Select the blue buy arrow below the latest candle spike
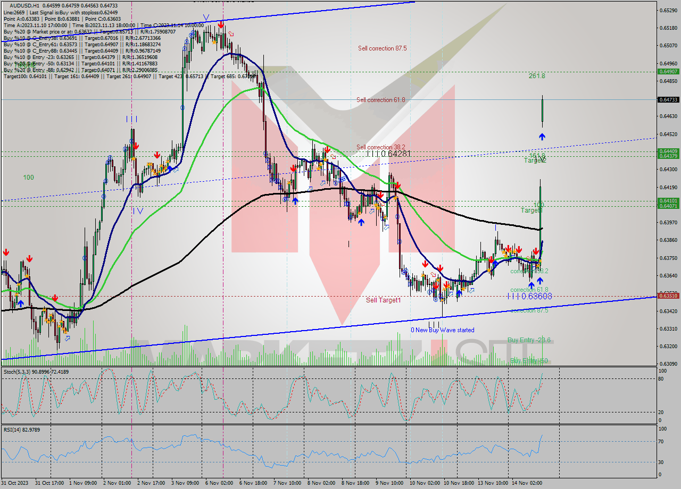681x489 pixels. (x=542, y=136)
